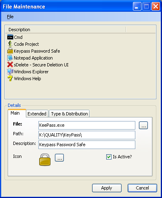Select the Keypass padlock list icon
The width and height of the screenshot is (162, 198).
pos(10,51)
